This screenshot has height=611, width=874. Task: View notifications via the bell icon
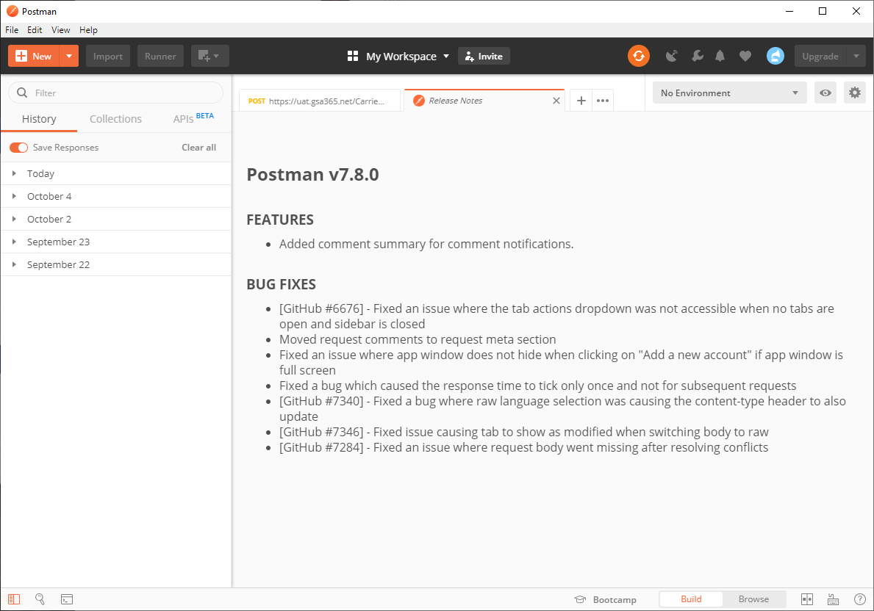coord(719,55)
